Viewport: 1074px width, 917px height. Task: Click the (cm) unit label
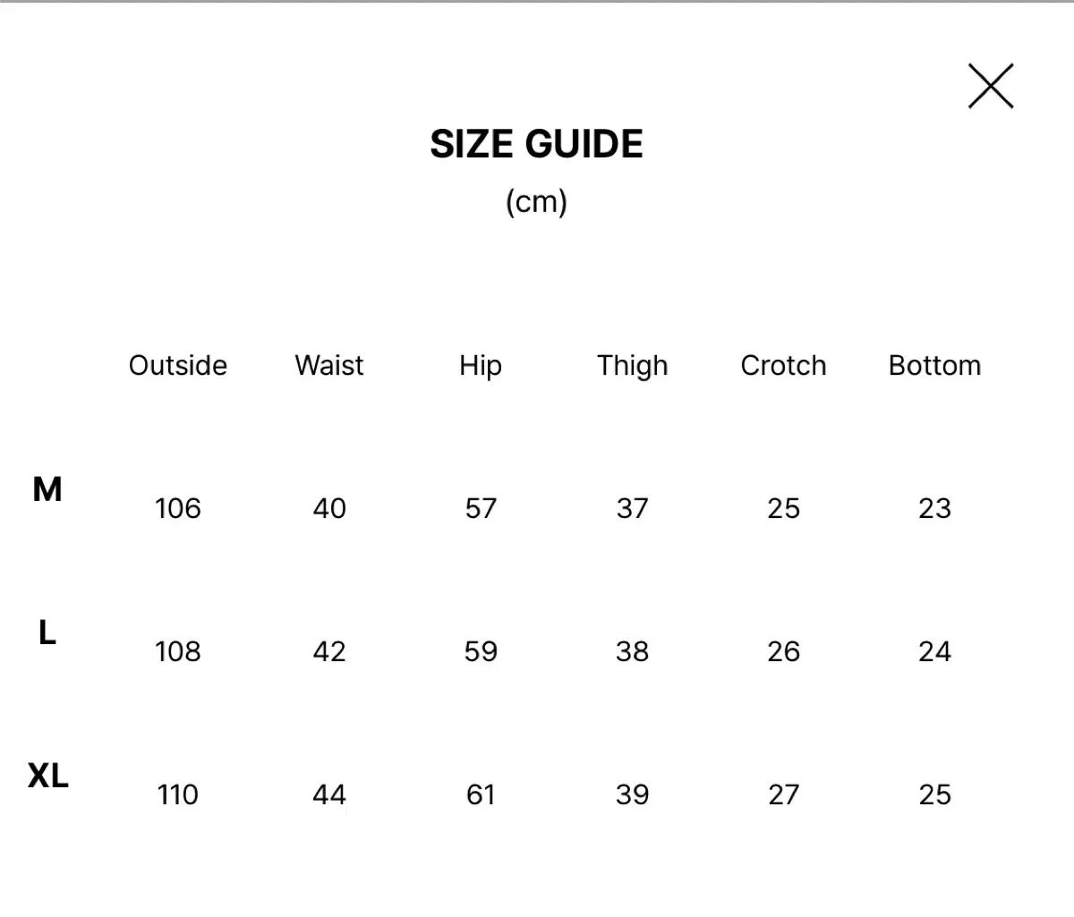(536, 201)
